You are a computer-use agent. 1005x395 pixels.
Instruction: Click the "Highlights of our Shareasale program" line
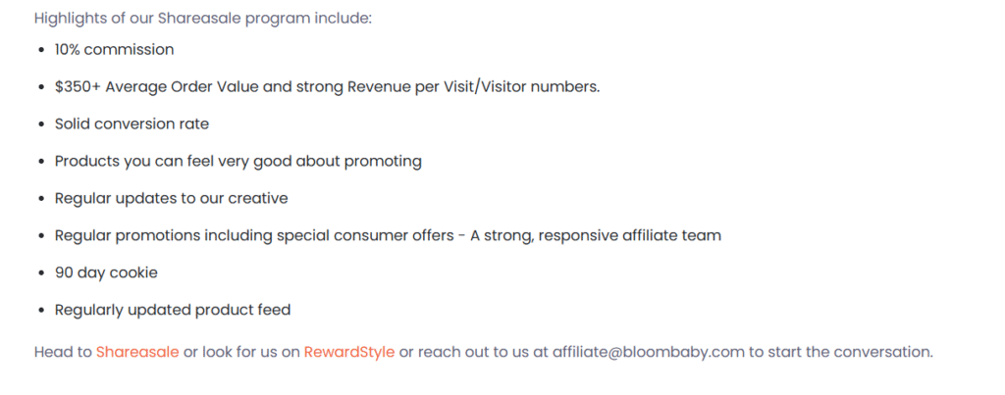[x=203, y=18]
